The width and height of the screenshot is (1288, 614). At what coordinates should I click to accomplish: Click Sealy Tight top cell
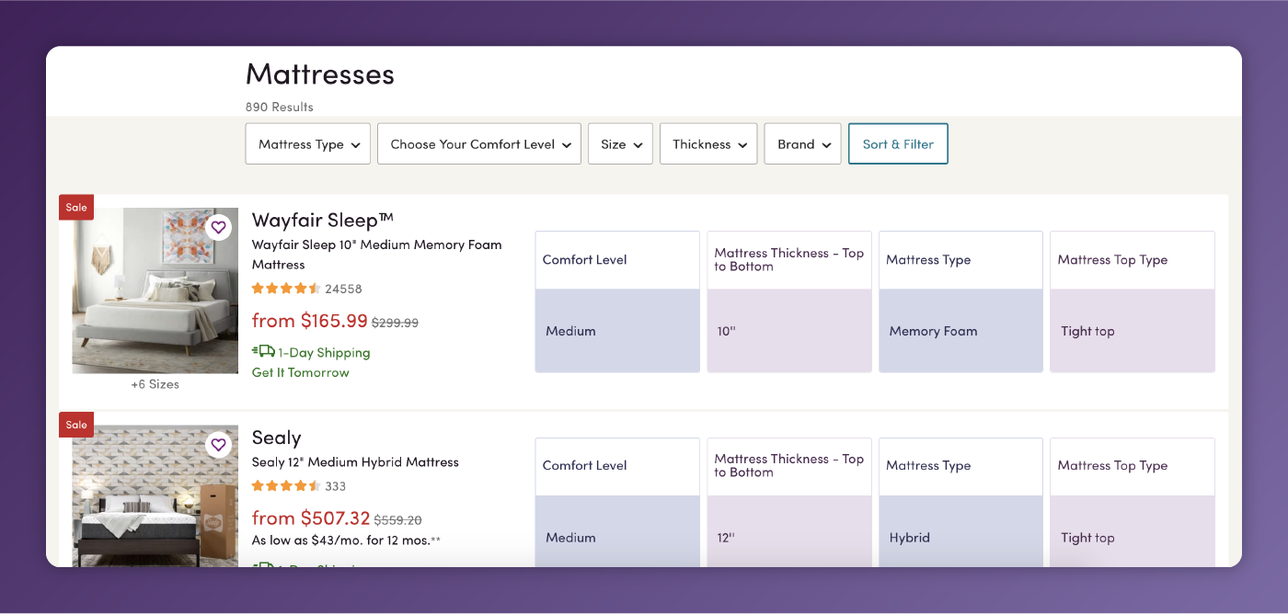point(1133,531)
